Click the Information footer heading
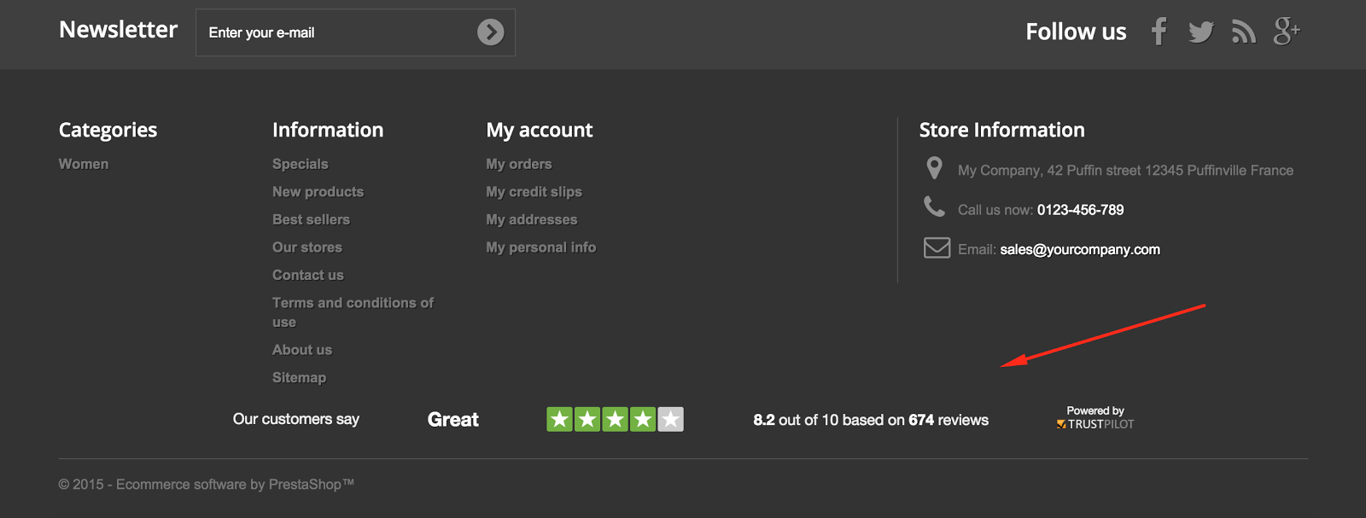1366x518 pixels. [x=328, y=130]
